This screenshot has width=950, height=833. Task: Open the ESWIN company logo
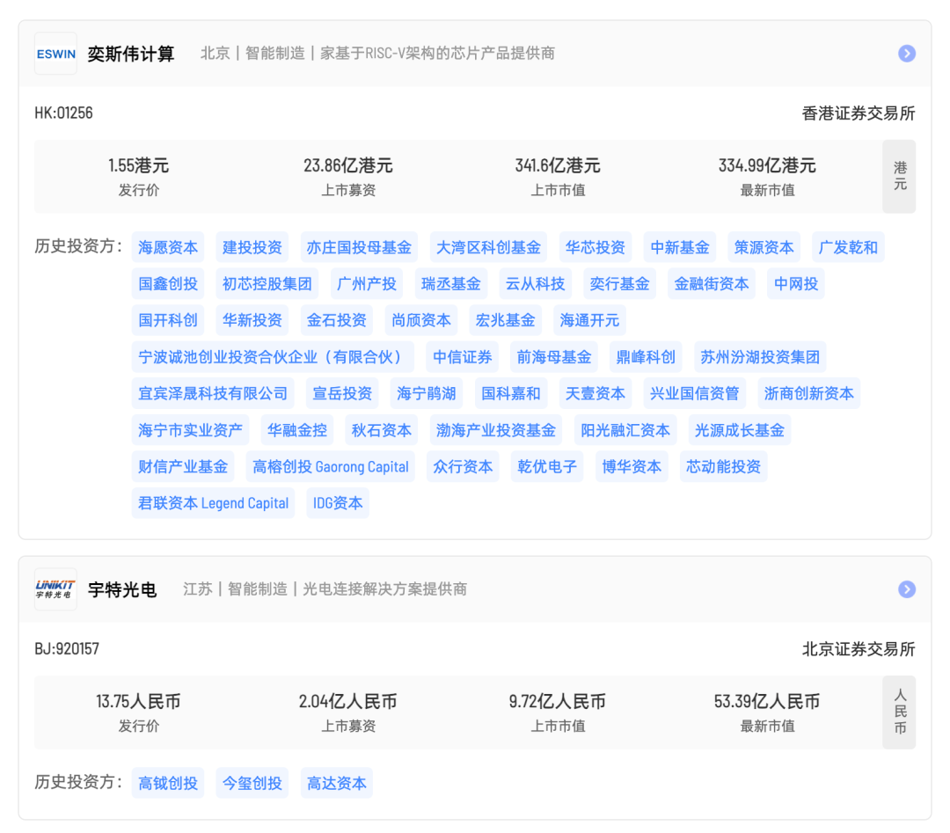pyautogui.click(x=55, y=54)
